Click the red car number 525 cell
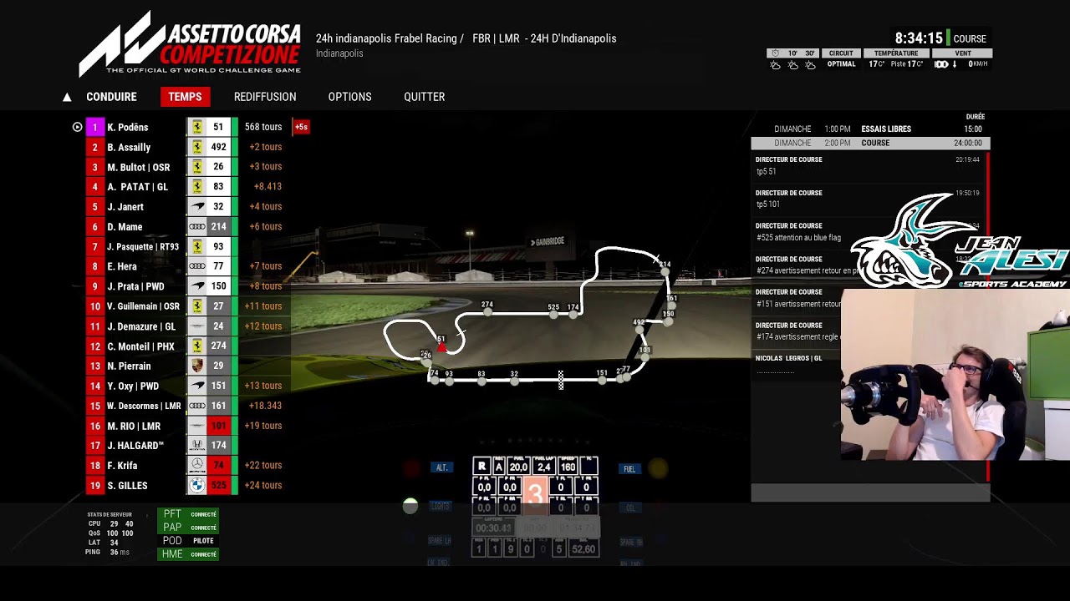 click(219, 485)
